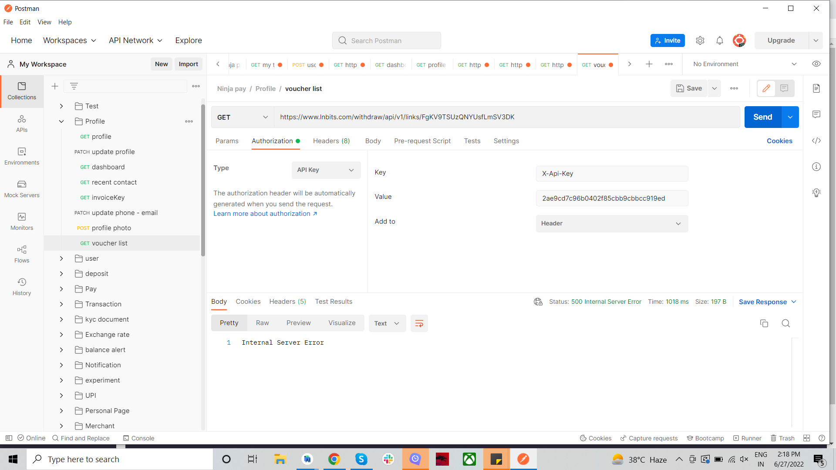Open the Mock Servers sidebar panel
The width and height of the screenshot is (836, 470).
[22, 189]
